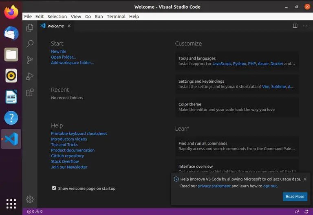Open Printable keyboard cheatsheet link

[x=79, y=134]
